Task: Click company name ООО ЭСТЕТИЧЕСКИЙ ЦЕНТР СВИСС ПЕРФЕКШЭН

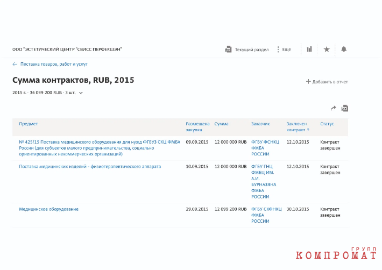Action: (67, 49)
